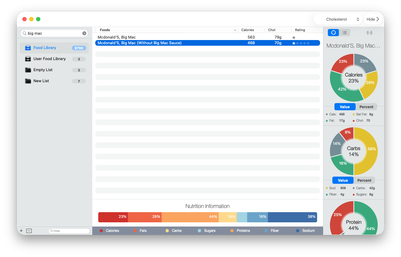Sort by the Foods column header
The width and height of the screenshot is (401, 257).
pyautogui.click(x=166, y=30)
